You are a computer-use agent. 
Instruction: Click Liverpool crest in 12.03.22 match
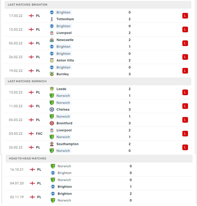tap(52, 33)
